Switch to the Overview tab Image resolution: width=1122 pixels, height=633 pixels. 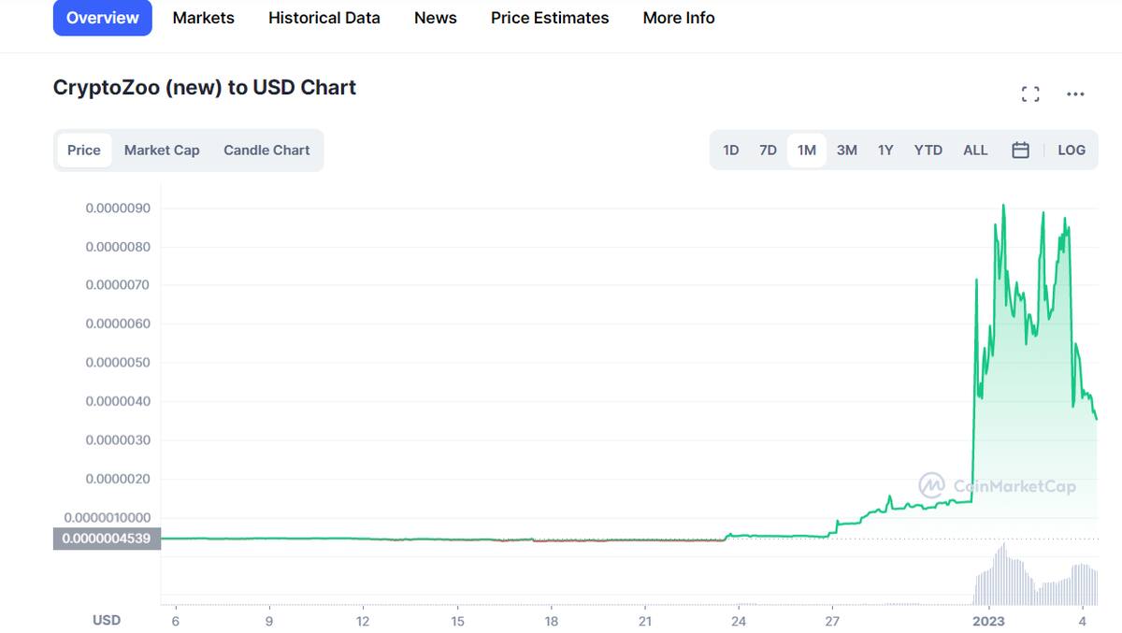[103, 18]
